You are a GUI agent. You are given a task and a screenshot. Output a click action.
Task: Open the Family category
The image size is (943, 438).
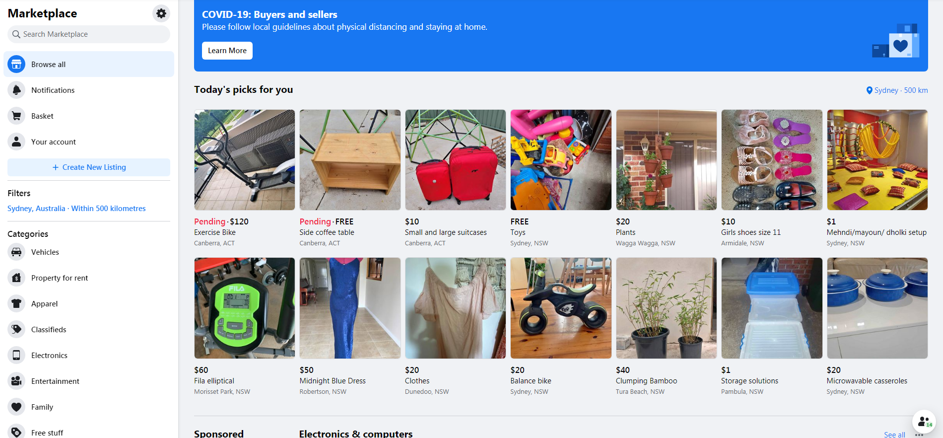pyautogui.click(x=42, y=407)
